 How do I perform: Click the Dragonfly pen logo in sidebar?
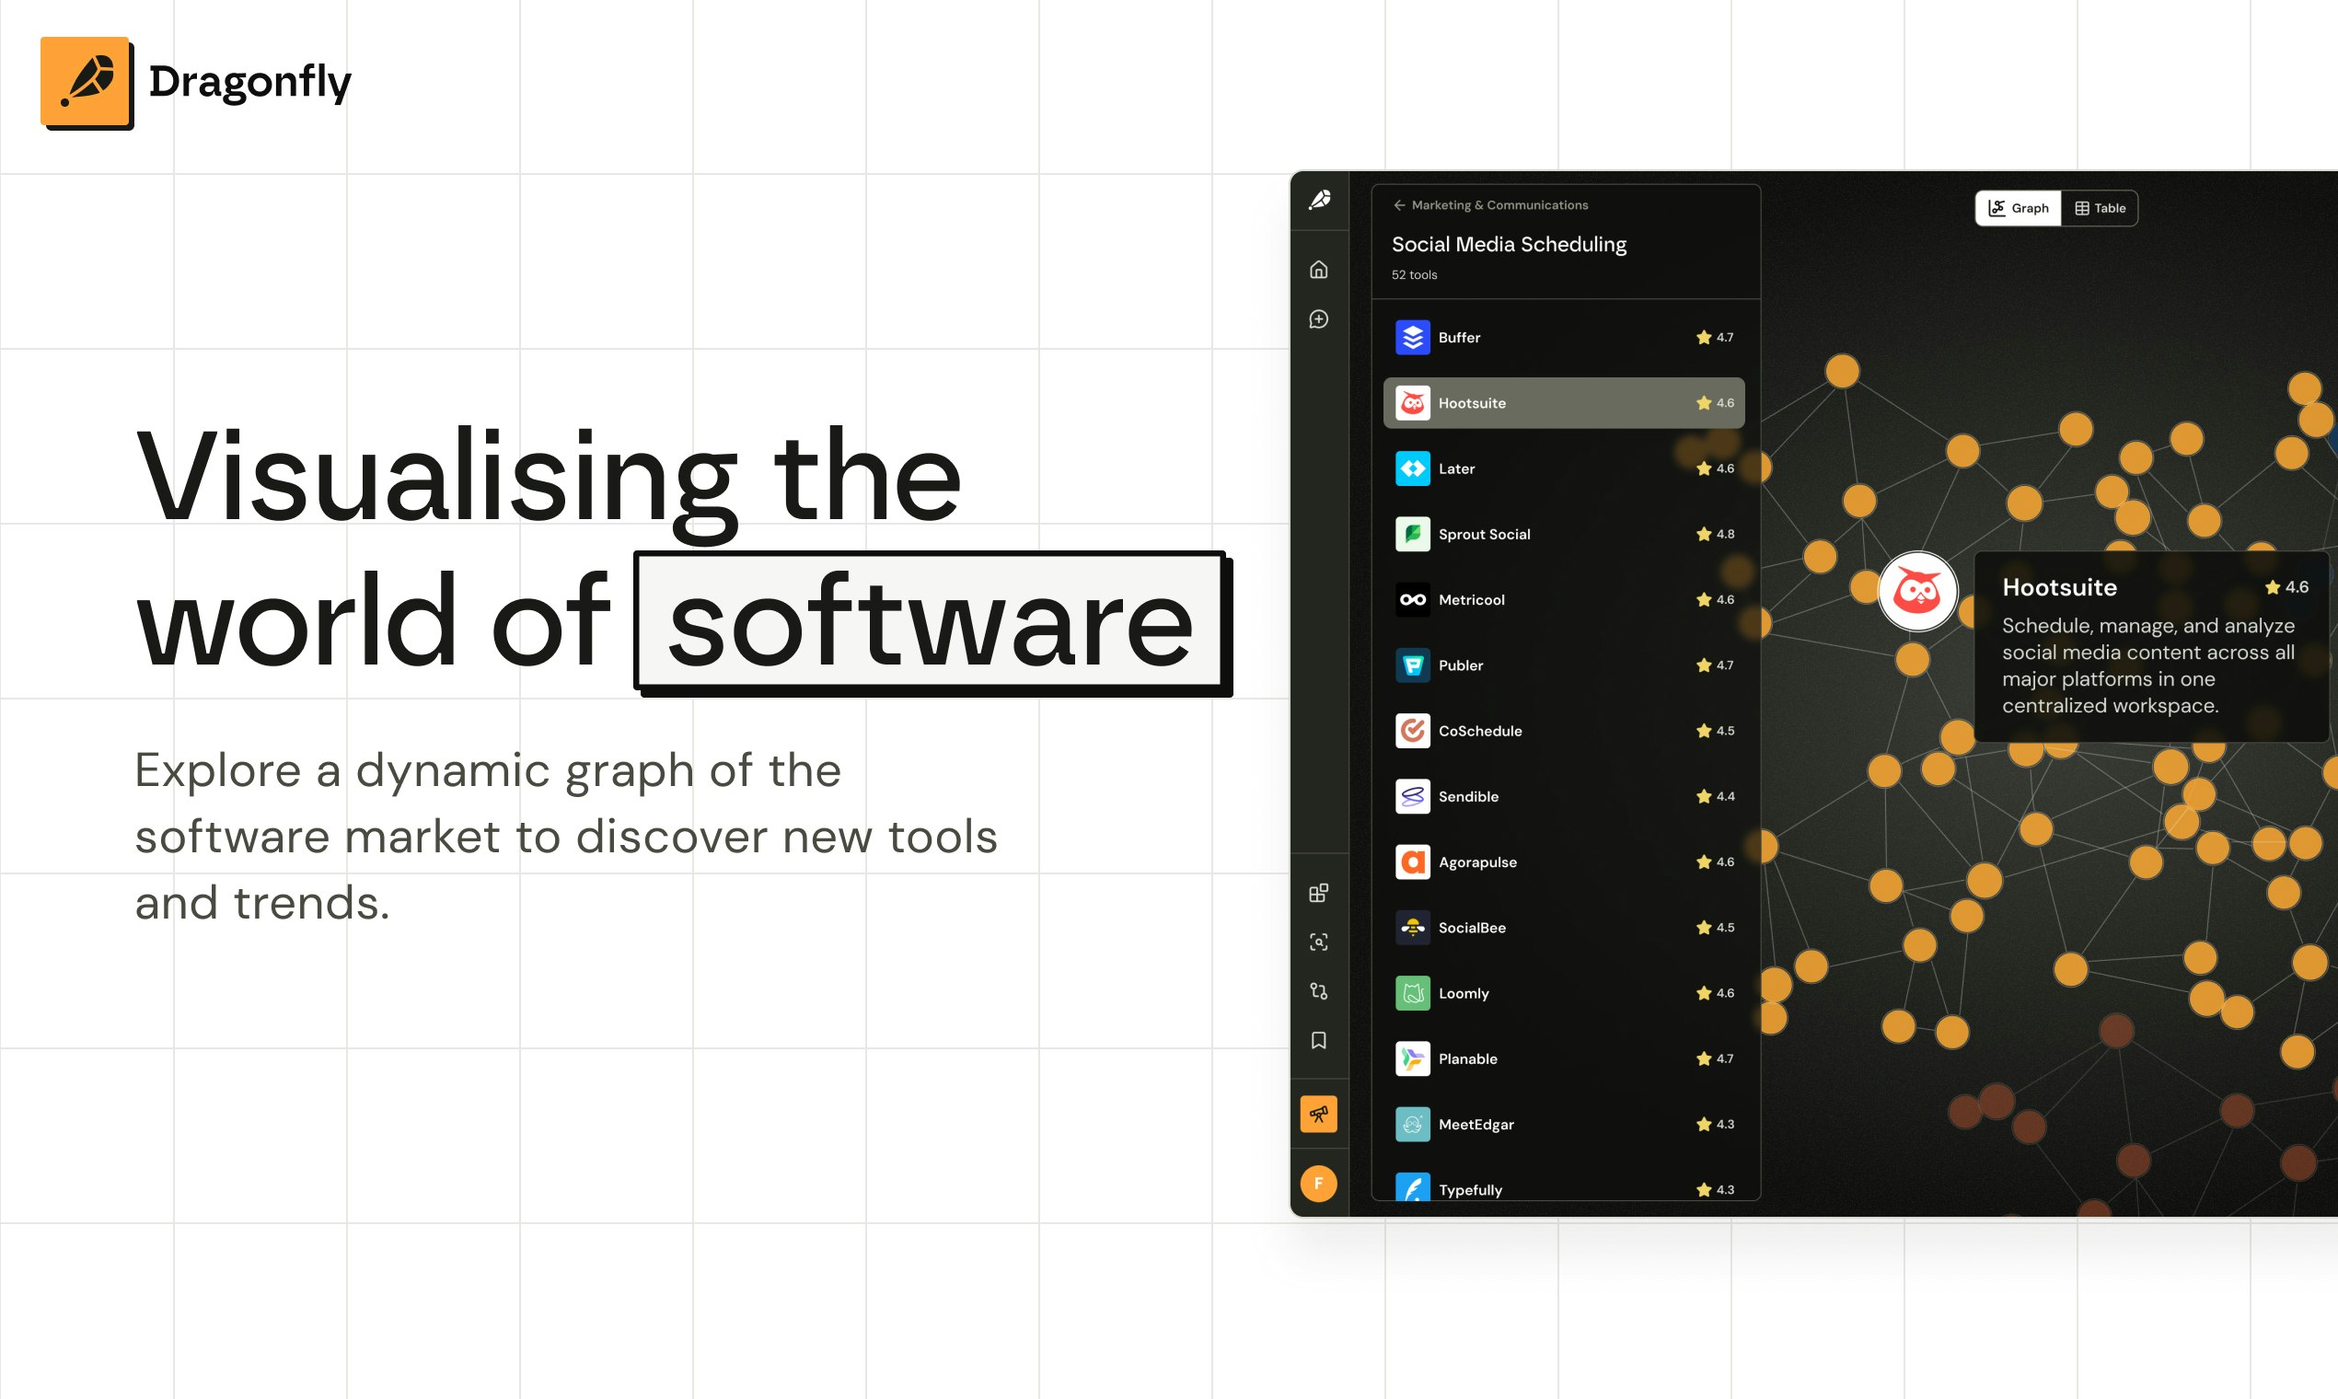coord(1319,199)
